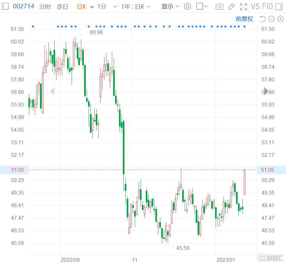Switch to the 分时 chart tab

pyautogui.click(x=45, y=7)
